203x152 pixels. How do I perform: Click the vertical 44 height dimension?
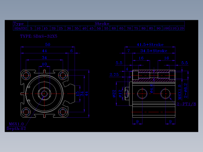(x=87, y=94)
